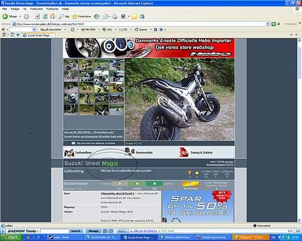Open the Rediger menu
Screen dimensions: 302x241
coord(15,9)
